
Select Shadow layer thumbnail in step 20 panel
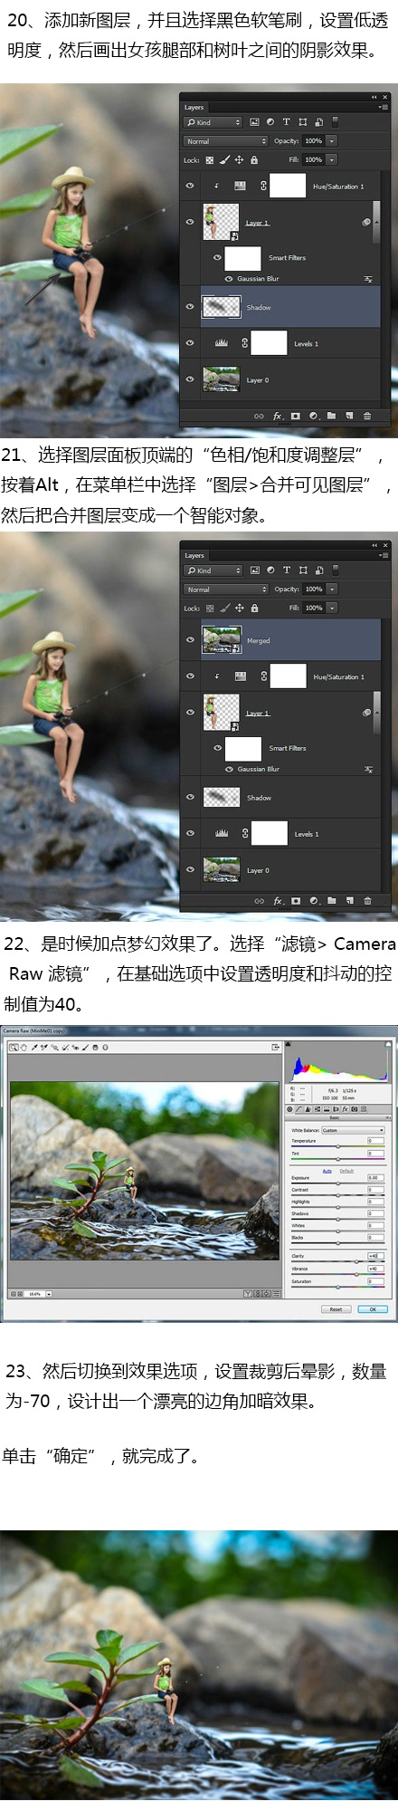(222, 307)
